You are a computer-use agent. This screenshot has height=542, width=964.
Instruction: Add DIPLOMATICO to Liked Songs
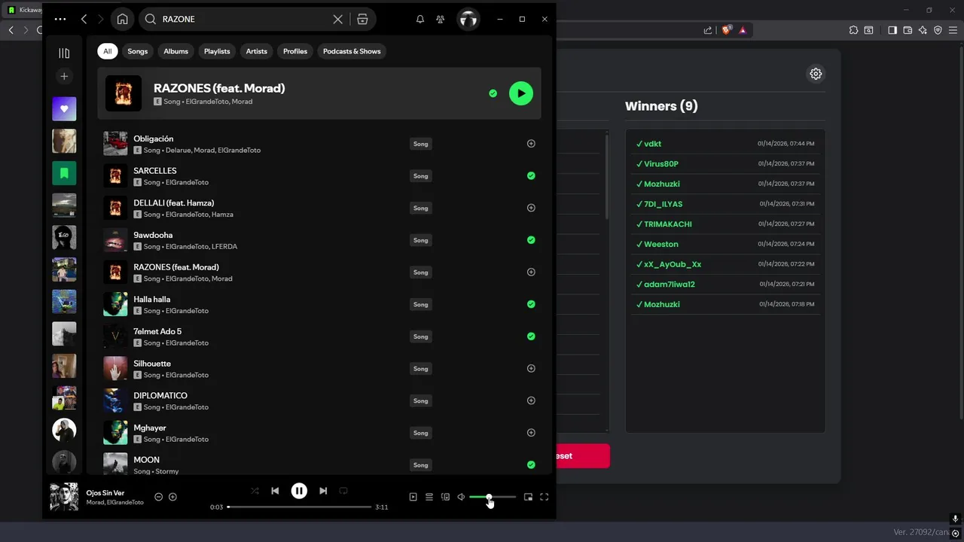click(x=531, y=400)
